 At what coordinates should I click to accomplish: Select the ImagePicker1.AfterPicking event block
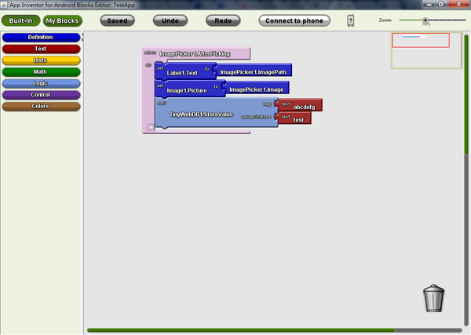pos(196,53)
